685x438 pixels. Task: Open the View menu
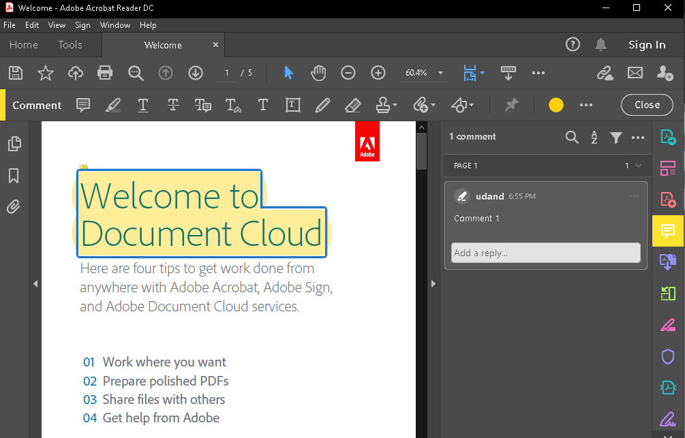(57, 25)
